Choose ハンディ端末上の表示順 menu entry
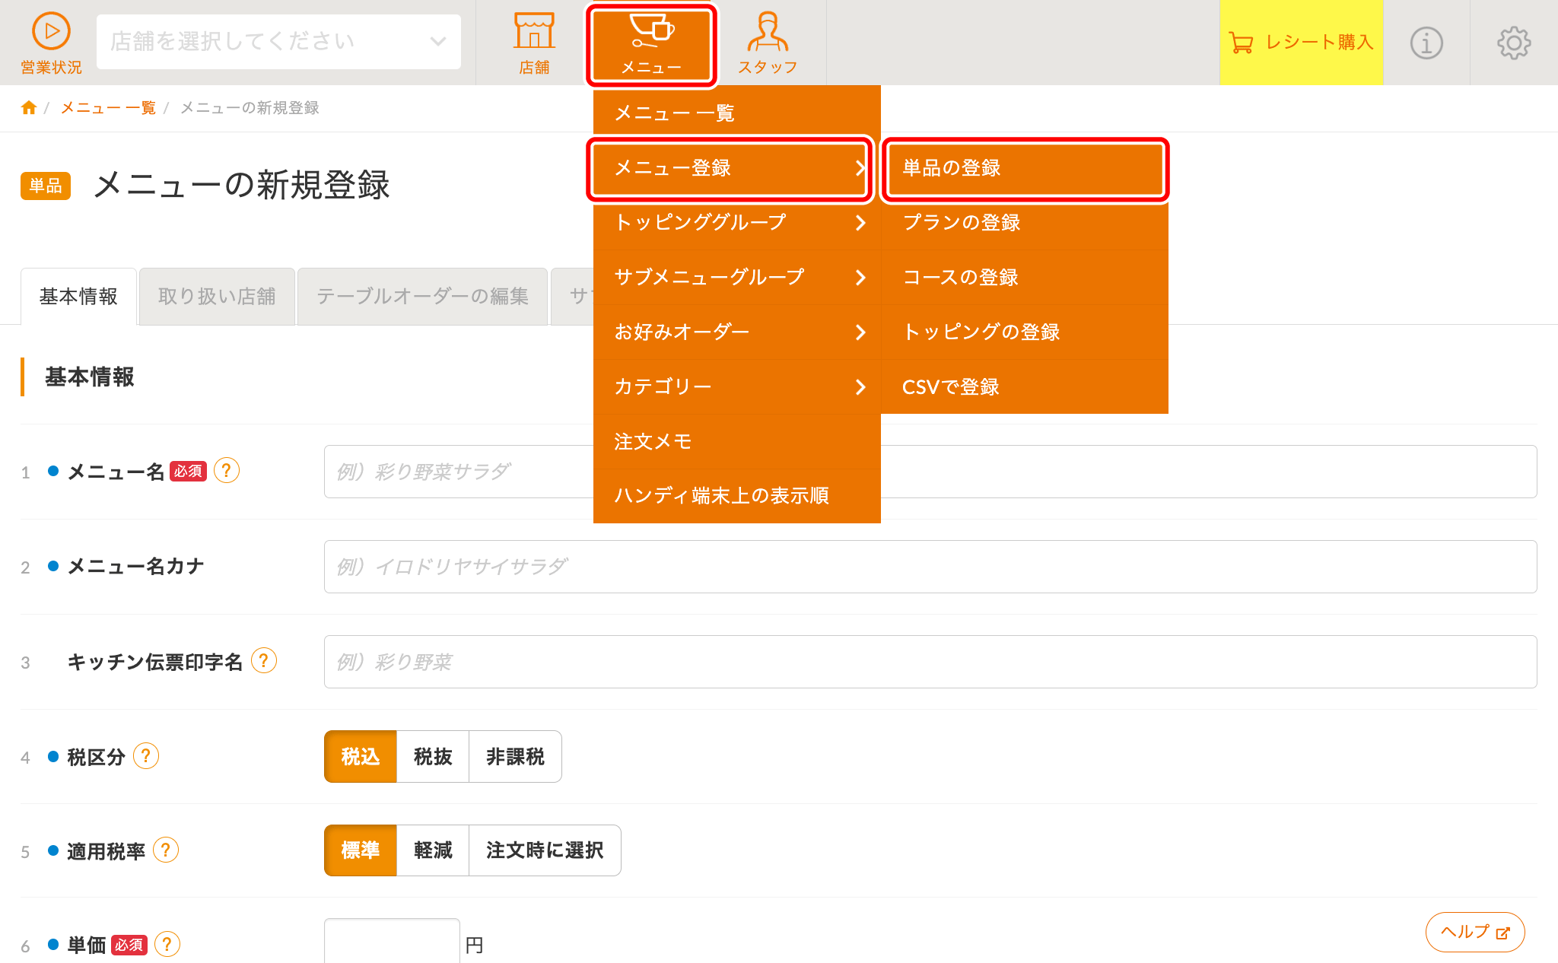Image resolution: width=1558 pixels, height=963 pixels. [737, 496]
